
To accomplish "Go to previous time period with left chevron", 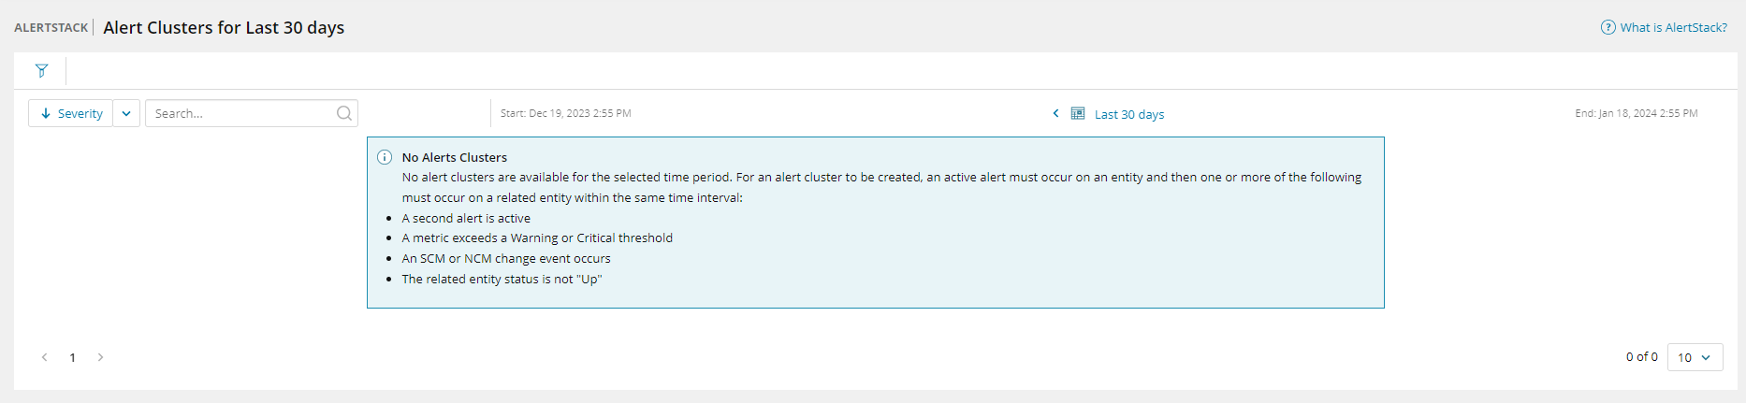I will pyautogui.click(x=1055, y=113).
